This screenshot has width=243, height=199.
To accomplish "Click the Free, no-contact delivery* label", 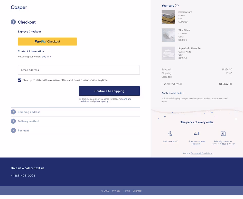I will 197,143.
